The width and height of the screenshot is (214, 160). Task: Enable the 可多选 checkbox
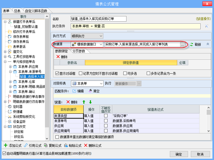(x=125, y=73)
